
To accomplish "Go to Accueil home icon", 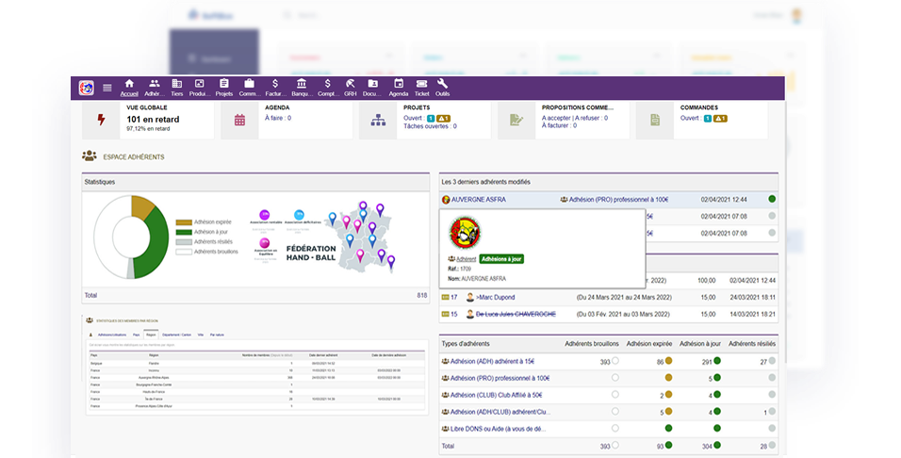I will click(129, 84).
